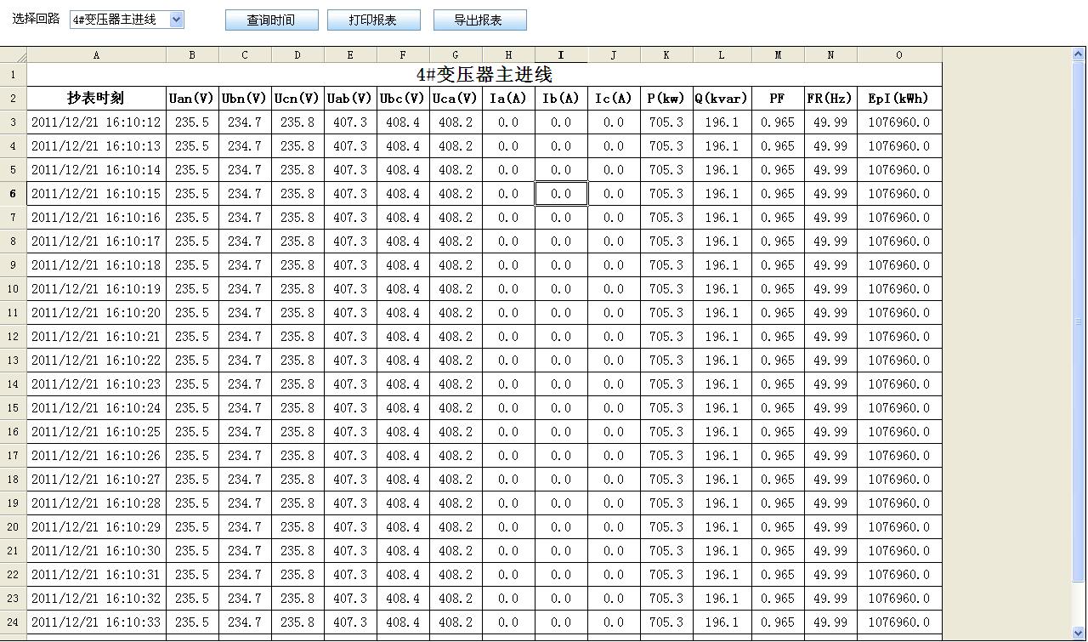This screenshot has width=1088, height=642.
Task: Open the 选择回路 circuit dropdown
Action: coord(127,20)
